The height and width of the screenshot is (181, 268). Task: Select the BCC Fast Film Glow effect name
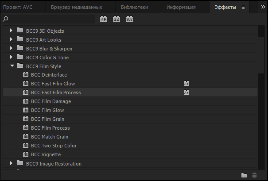53,84
